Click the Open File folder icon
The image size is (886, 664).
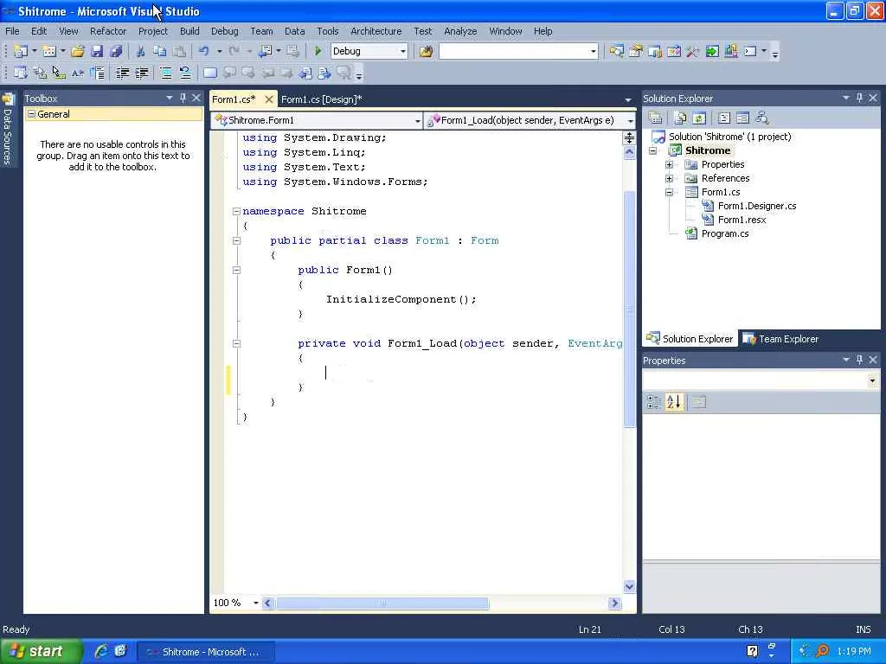click(x=78, y=52)
